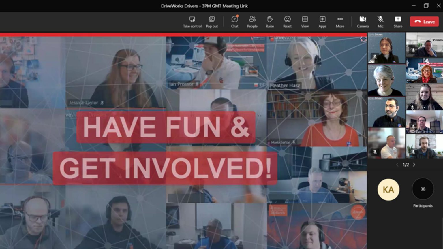This screenshot has width=443, height=249.
Task: Select the Visiativ-background video thumbnail
Action: point(424,45)
